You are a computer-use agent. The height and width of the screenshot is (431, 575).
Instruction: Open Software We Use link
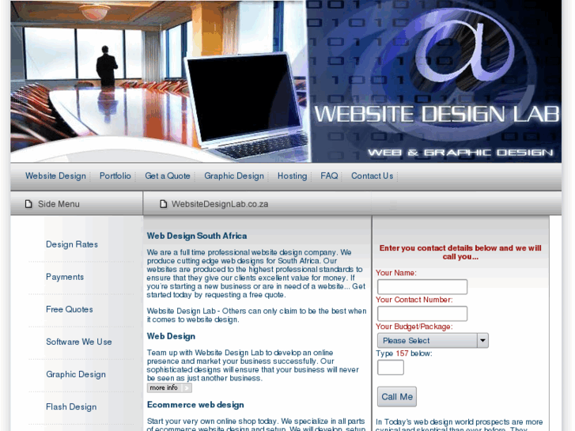79,342
